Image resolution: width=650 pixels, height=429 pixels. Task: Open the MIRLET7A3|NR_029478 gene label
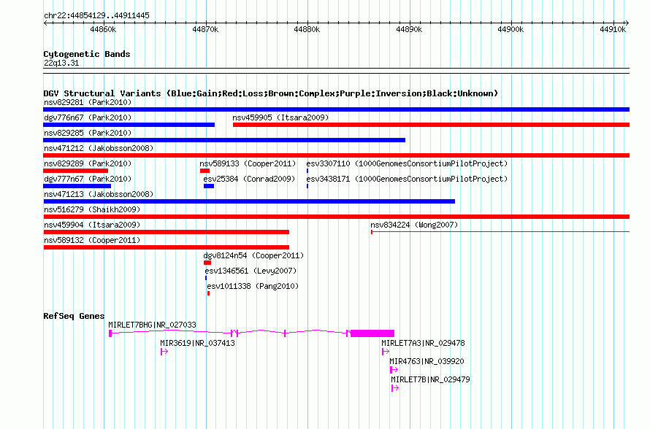(424, 343)
